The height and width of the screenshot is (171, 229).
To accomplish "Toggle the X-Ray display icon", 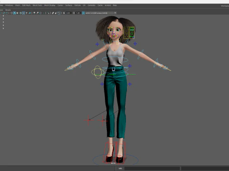I will coord(52,13).
